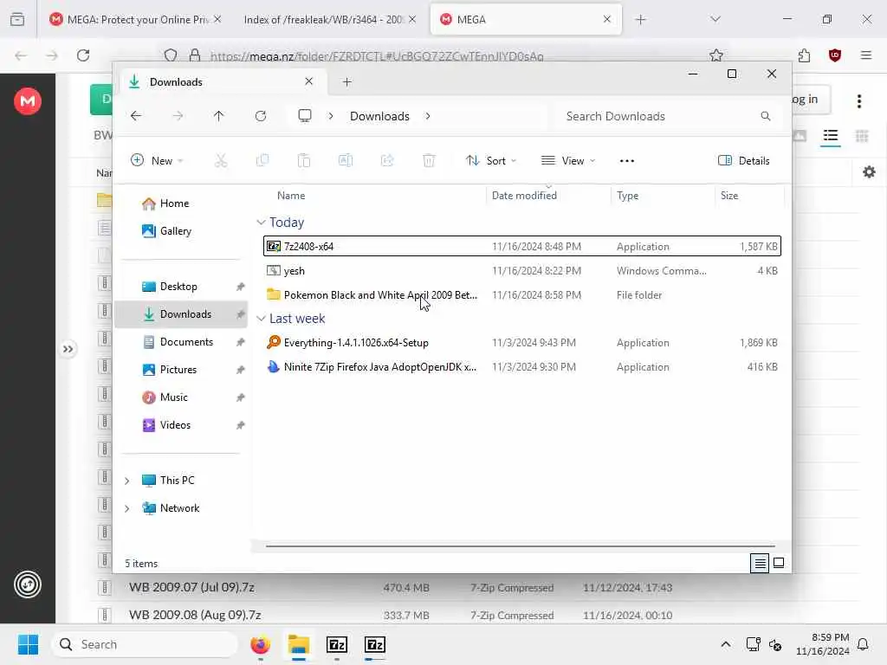Switch to details list view in status bar
The width and height of the screenshot is (887, 665).
click(x=760, y=563)
